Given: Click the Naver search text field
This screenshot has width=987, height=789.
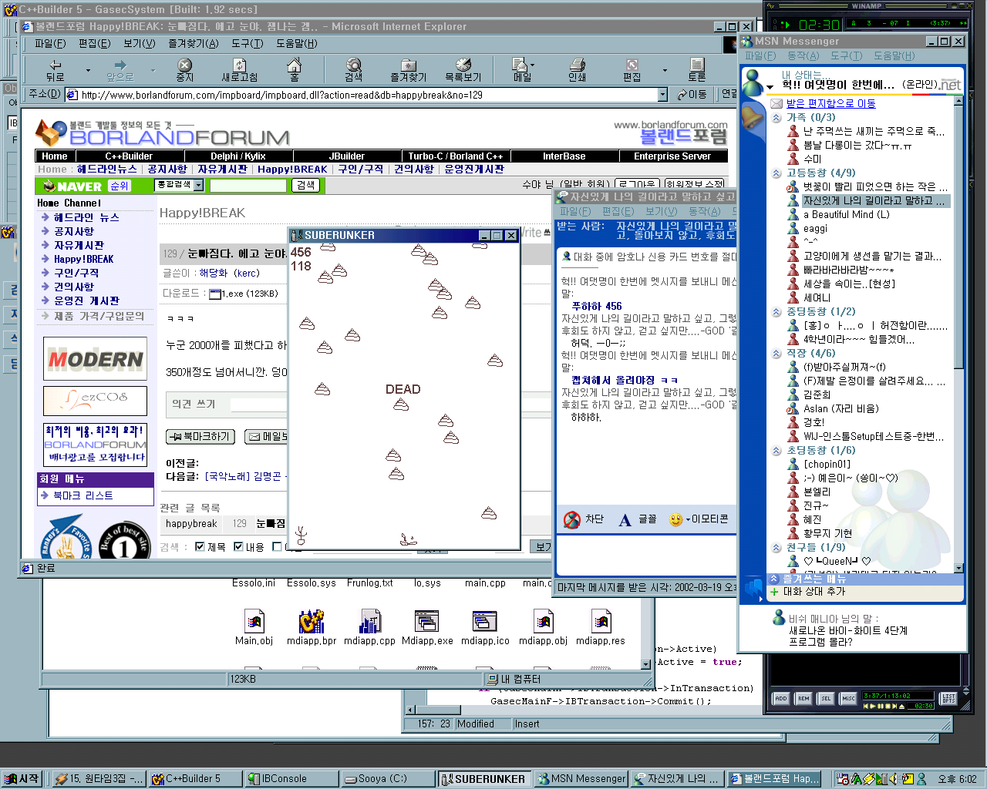Looking at the screenshot, I should 248,185.
